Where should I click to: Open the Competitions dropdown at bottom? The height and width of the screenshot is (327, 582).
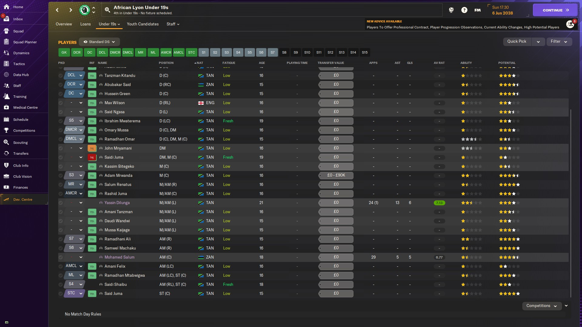[542, 306]
